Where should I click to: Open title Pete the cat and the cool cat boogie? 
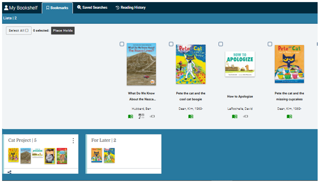(191, 96)
